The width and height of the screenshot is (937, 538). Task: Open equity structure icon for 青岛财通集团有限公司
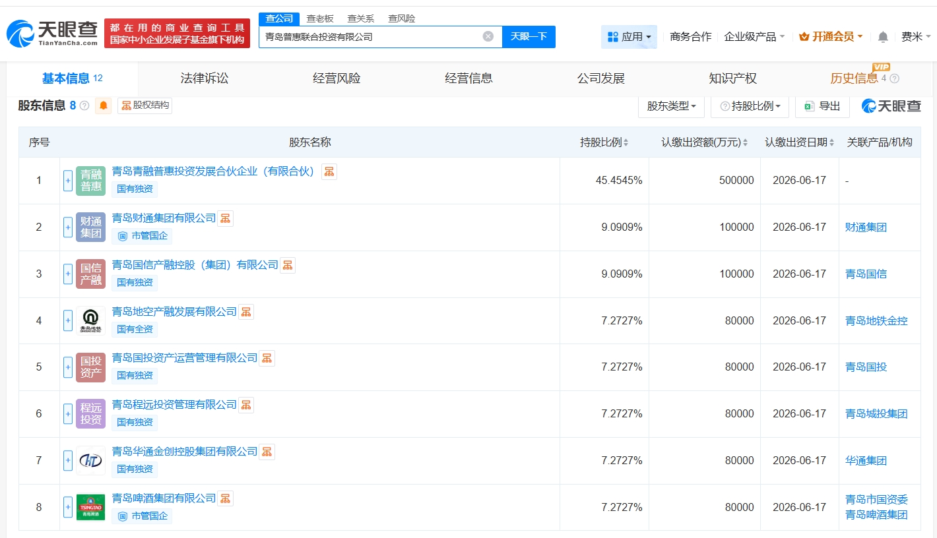226,218
